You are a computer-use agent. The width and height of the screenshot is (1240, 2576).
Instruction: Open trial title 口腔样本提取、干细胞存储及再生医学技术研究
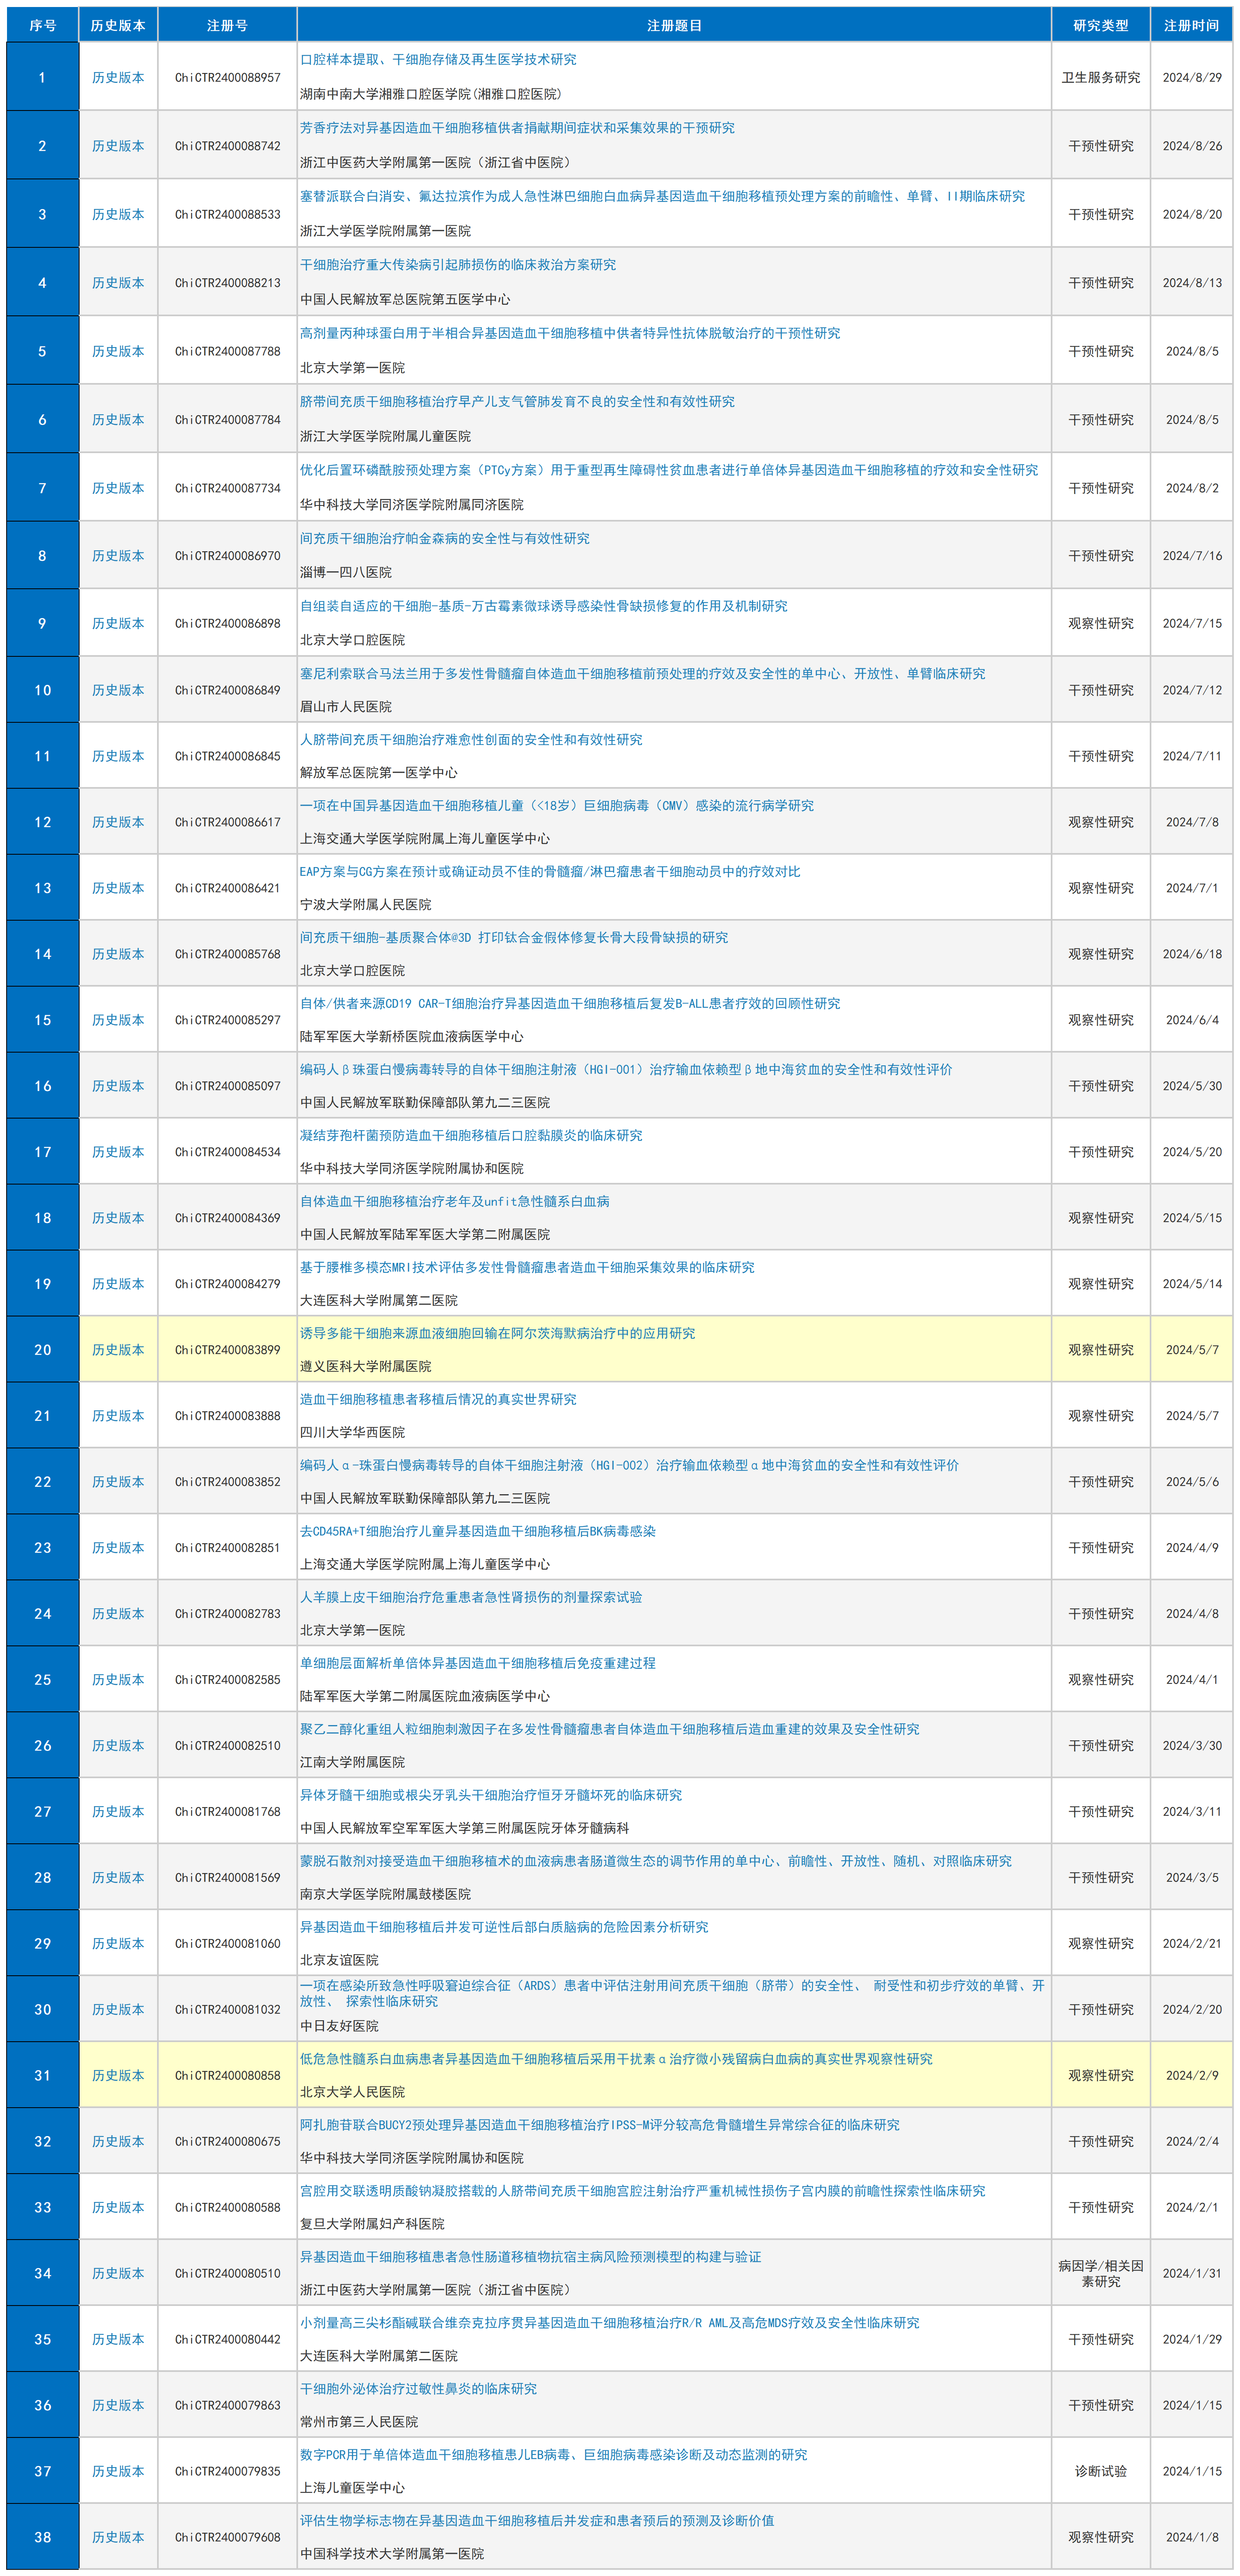438,59
